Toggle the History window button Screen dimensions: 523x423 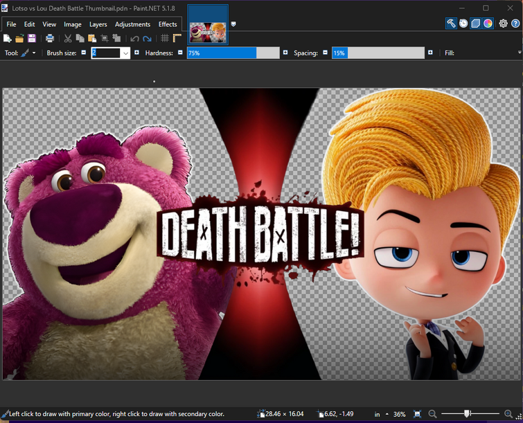tap(463, 24)
